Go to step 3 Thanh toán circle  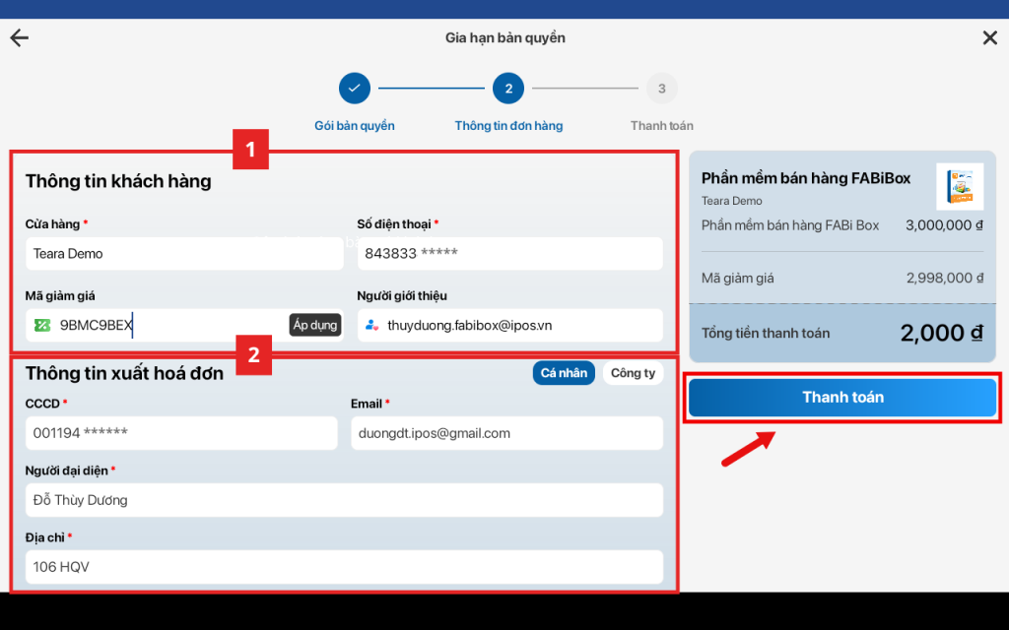tap(661, 89)
